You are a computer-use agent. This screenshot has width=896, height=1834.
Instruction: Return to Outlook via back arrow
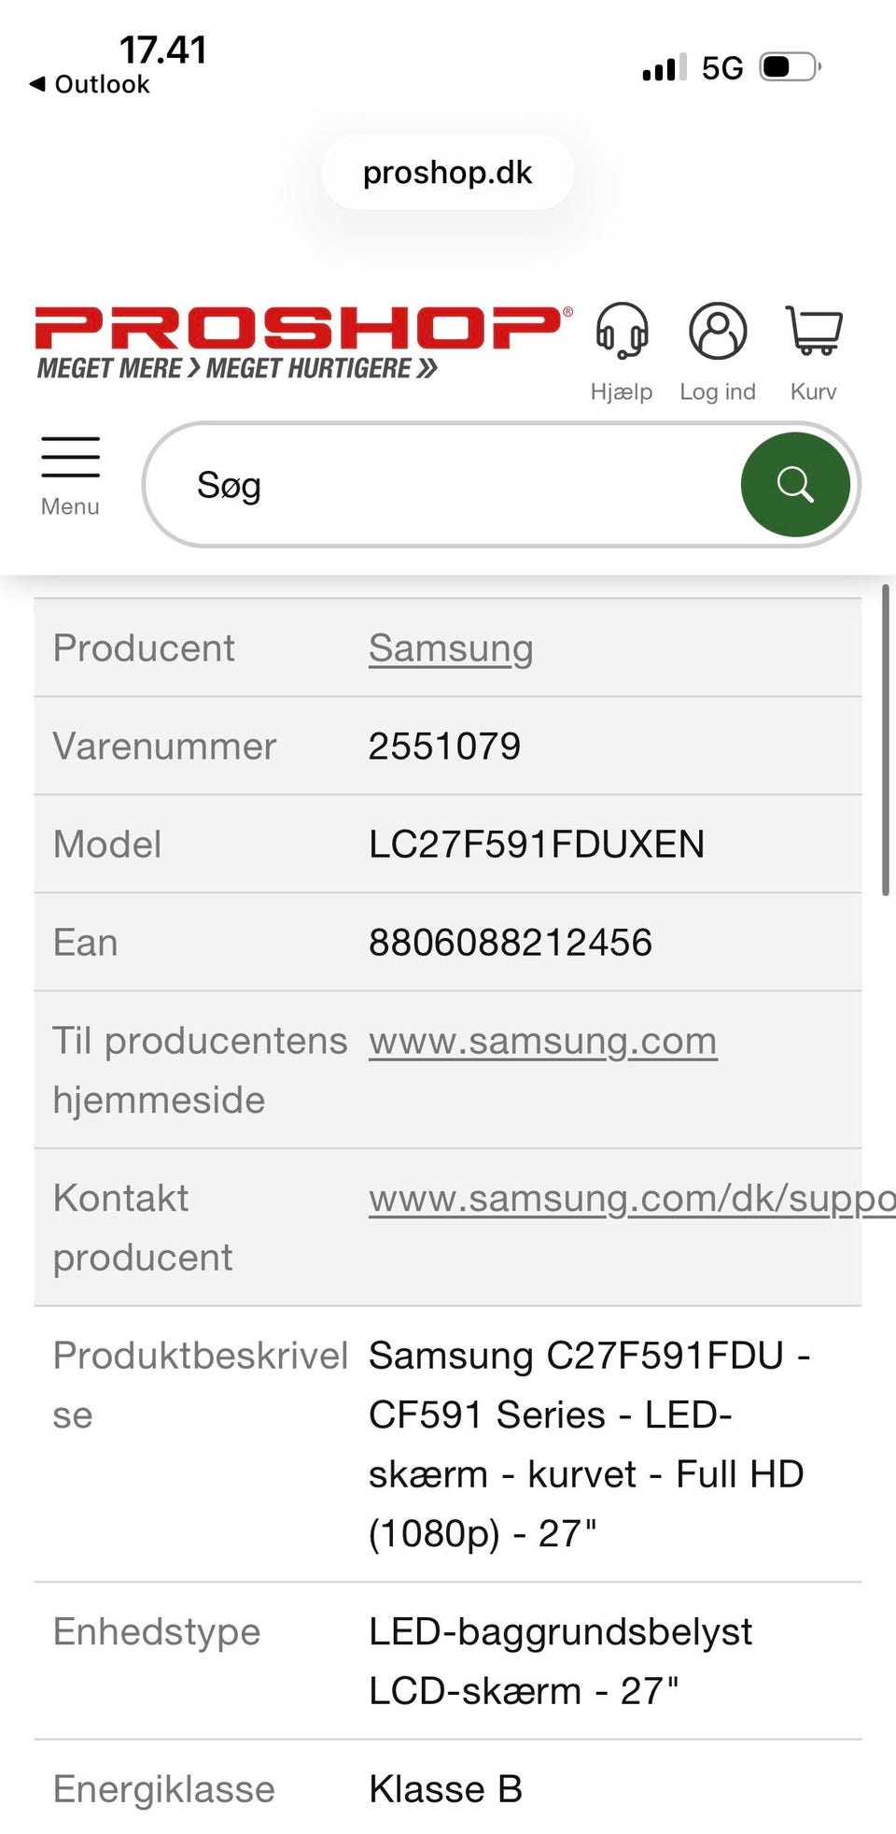click(x=90, y=84)
